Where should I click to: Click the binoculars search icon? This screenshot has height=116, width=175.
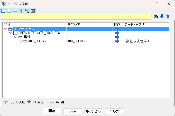tap(156, 16)
